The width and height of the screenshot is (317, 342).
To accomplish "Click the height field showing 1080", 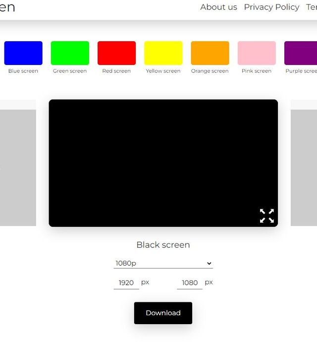I will [x=190, y=283].
